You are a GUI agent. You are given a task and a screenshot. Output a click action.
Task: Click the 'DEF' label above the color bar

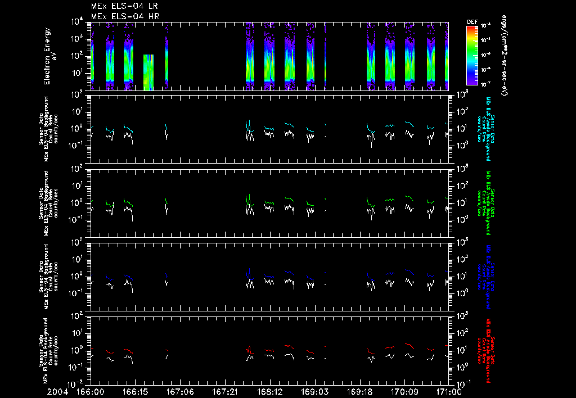click(472, 22)
